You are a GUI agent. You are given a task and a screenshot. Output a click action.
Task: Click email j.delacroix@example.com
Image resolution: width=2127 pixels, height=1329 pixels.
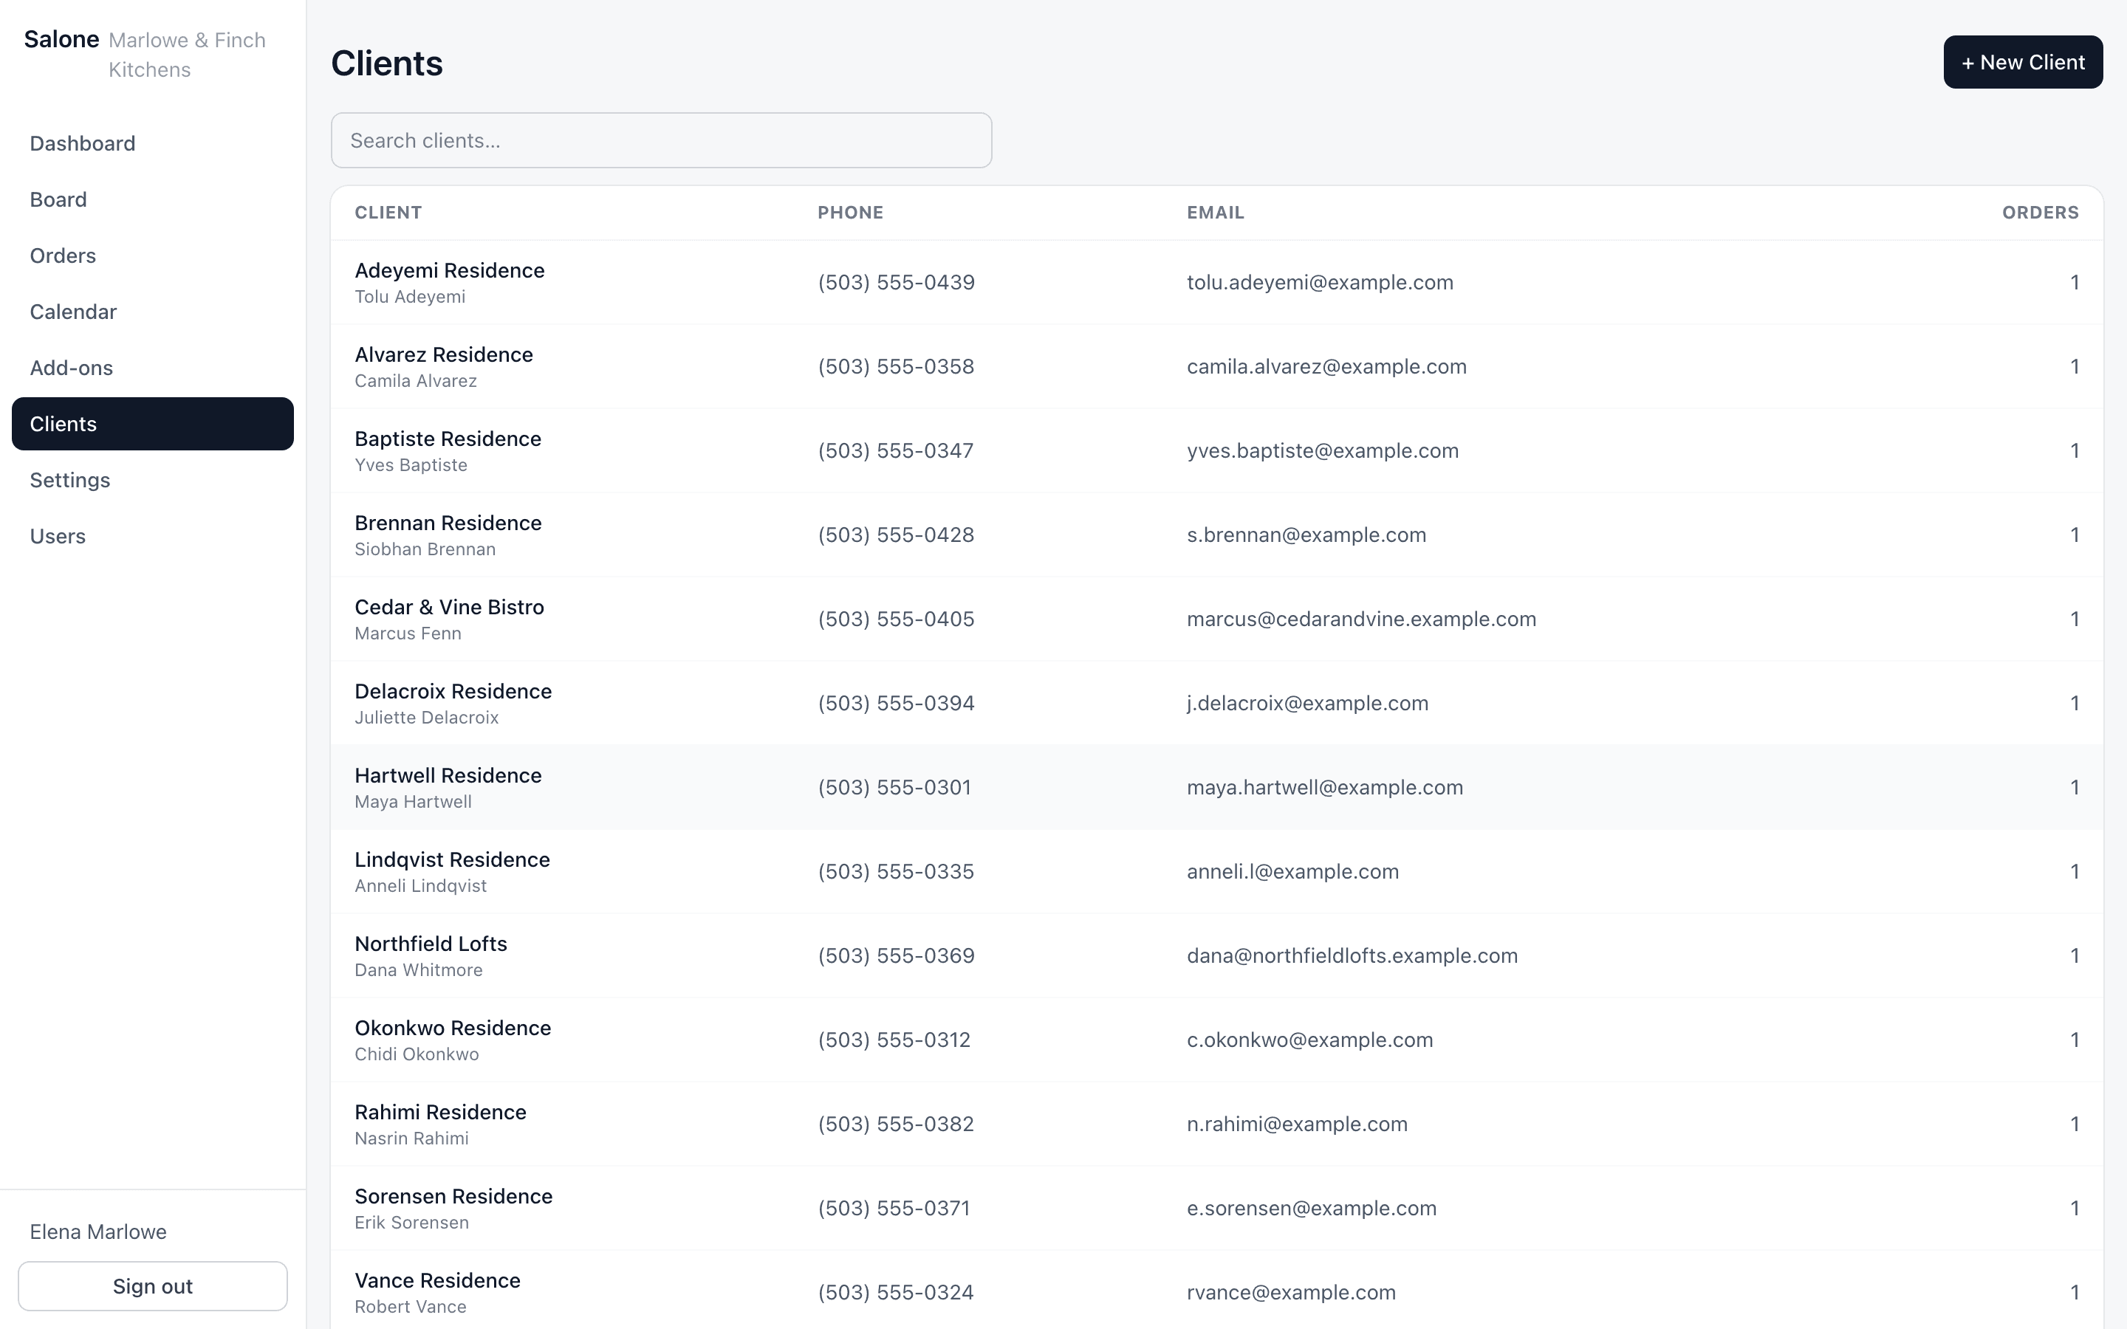pyautogui.click(x=1308, y=703)
